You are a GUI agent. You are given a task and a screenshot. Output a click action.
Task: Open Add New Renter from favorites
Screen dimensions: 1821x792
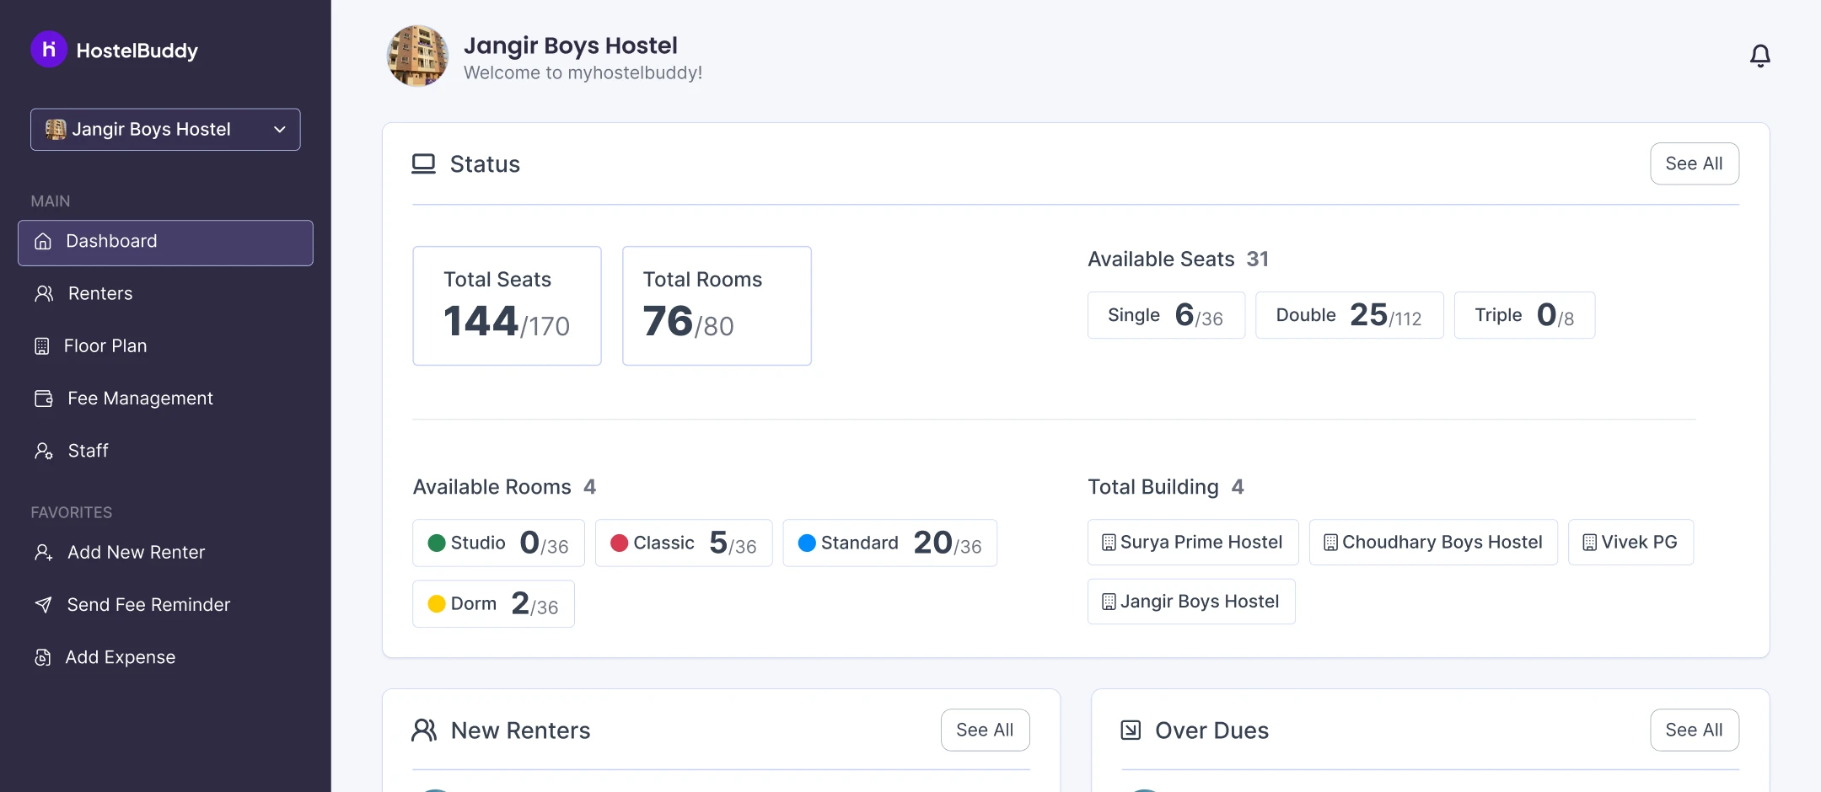click(136, 553)
